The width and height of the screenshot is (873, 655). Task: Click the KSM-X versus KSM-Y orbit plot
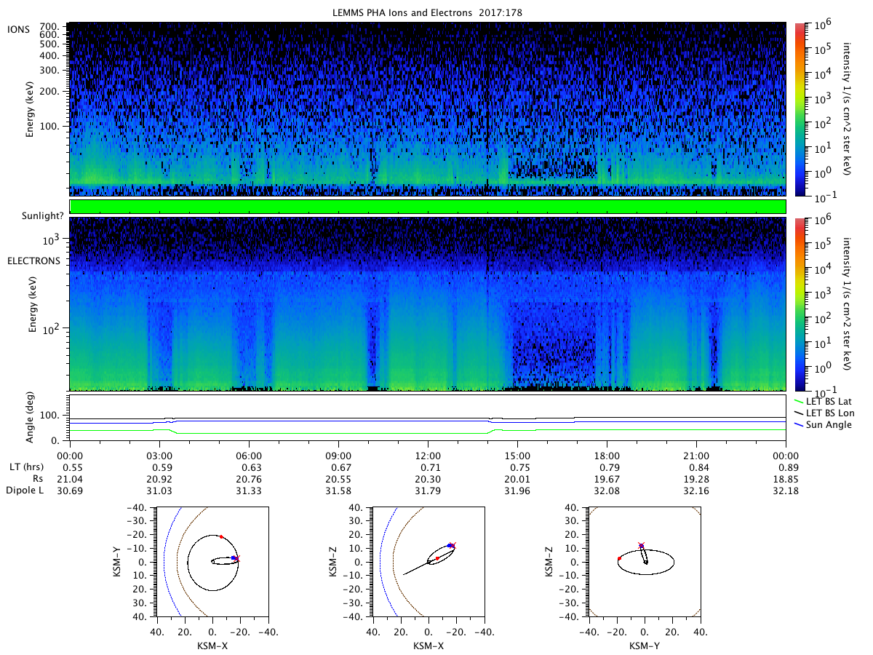click(211, 562)
